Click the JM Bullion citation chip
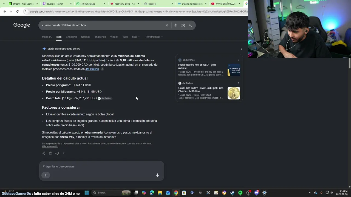351x197 pixels. (104, 99)
